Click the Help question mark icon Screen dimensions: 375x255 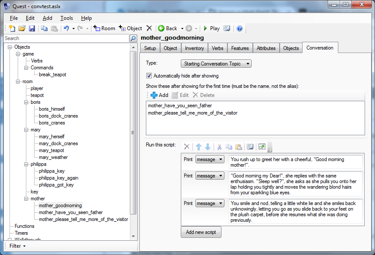(x=239, y=28)
